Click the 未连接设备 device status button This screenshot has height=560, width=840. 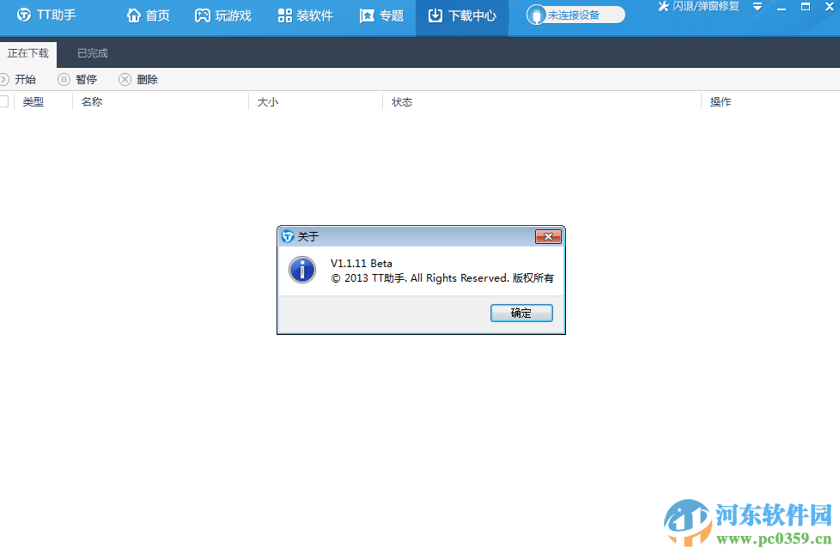point(576,15)
